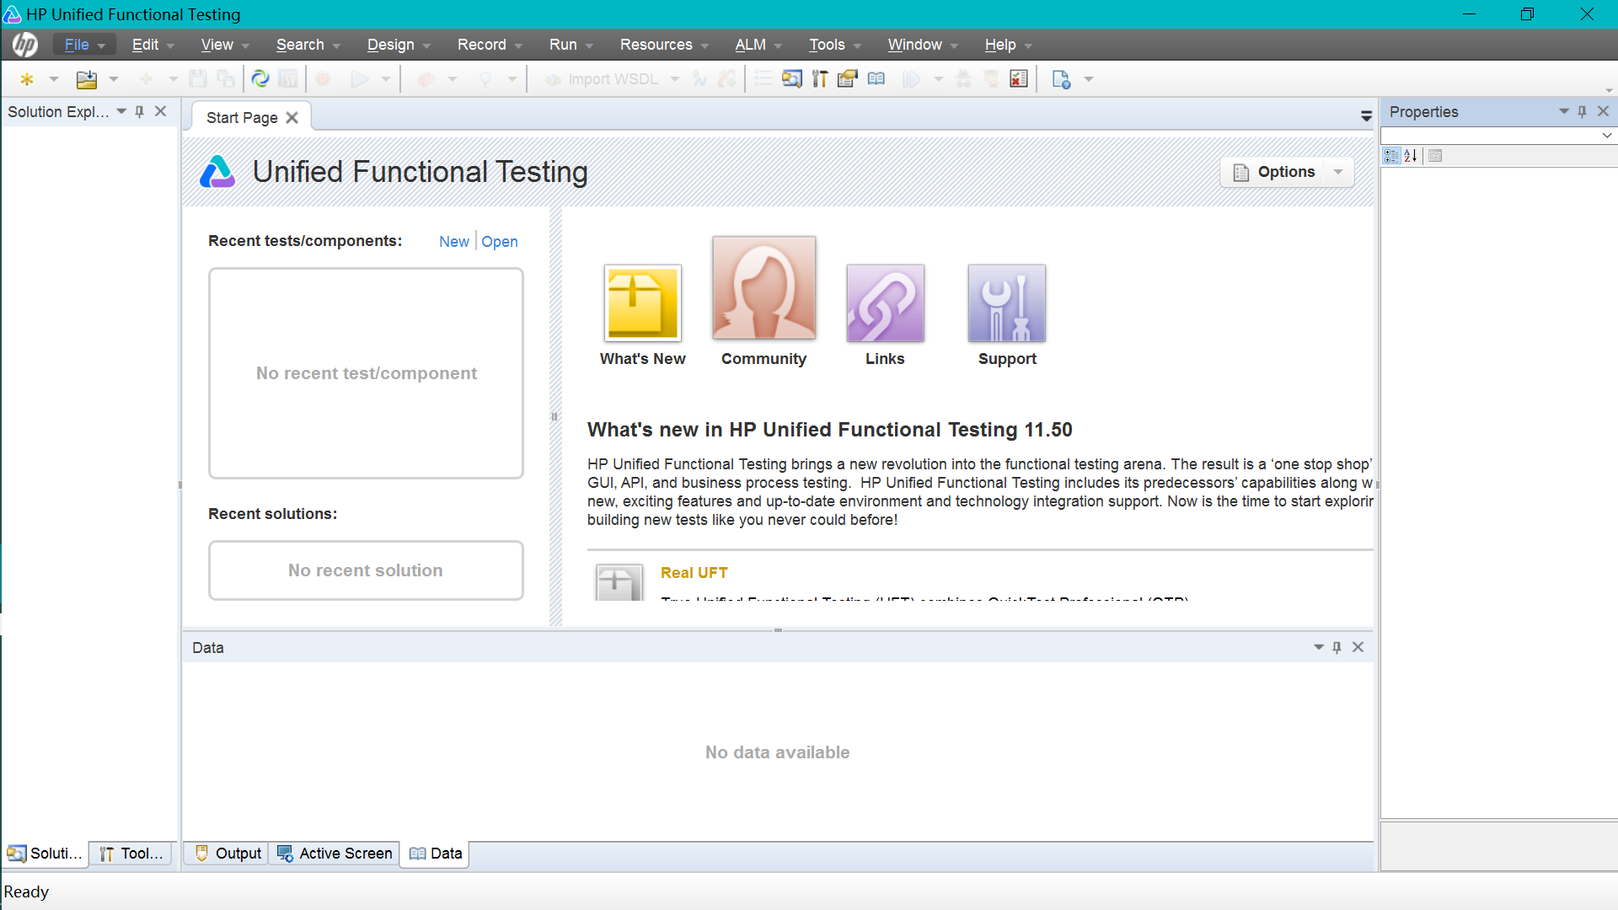Open Solution Explorer panel menu arrow

pos(121,111)
